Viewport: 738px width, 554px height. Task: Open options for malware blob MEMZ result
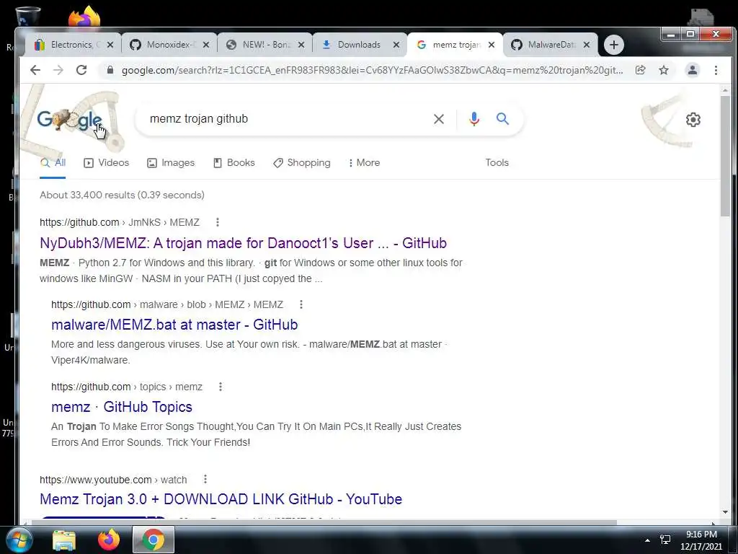point(301,305)
